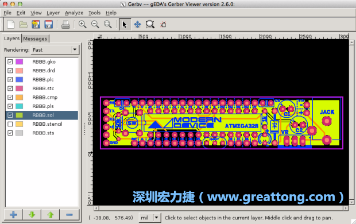Click the green RBBB.sol color swatch
Image resolution: width=356 pixels, height=224 pixels.
(x=20, y=115)
